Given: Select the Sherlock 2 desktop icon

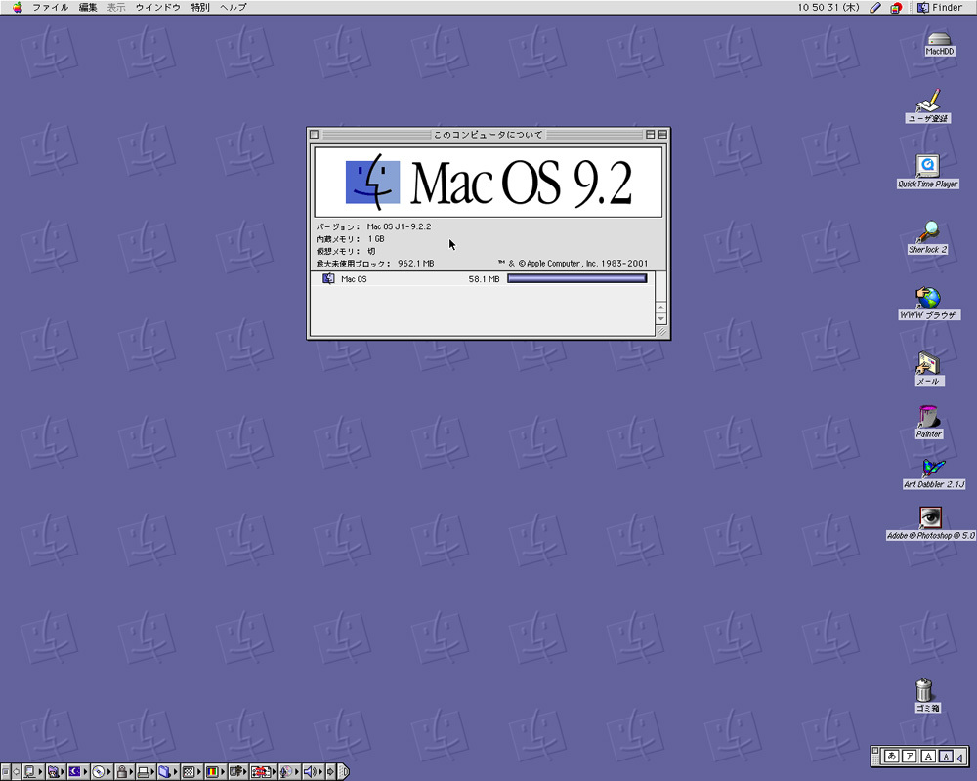Looking at the screenshot, I should point(927,237).
